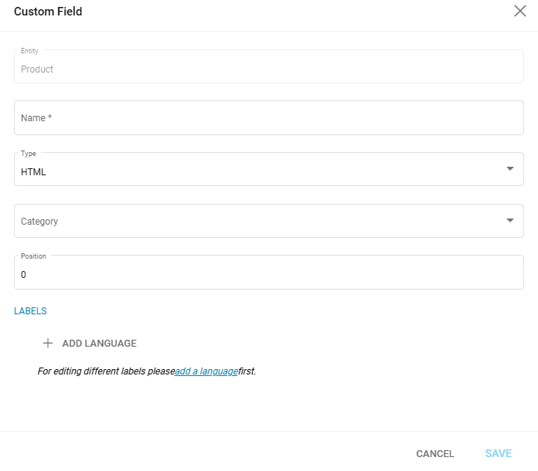Viewport: 538px width, 471px height.
Task: Click the disabled Entity field showing Product
Action: (268, 69)
